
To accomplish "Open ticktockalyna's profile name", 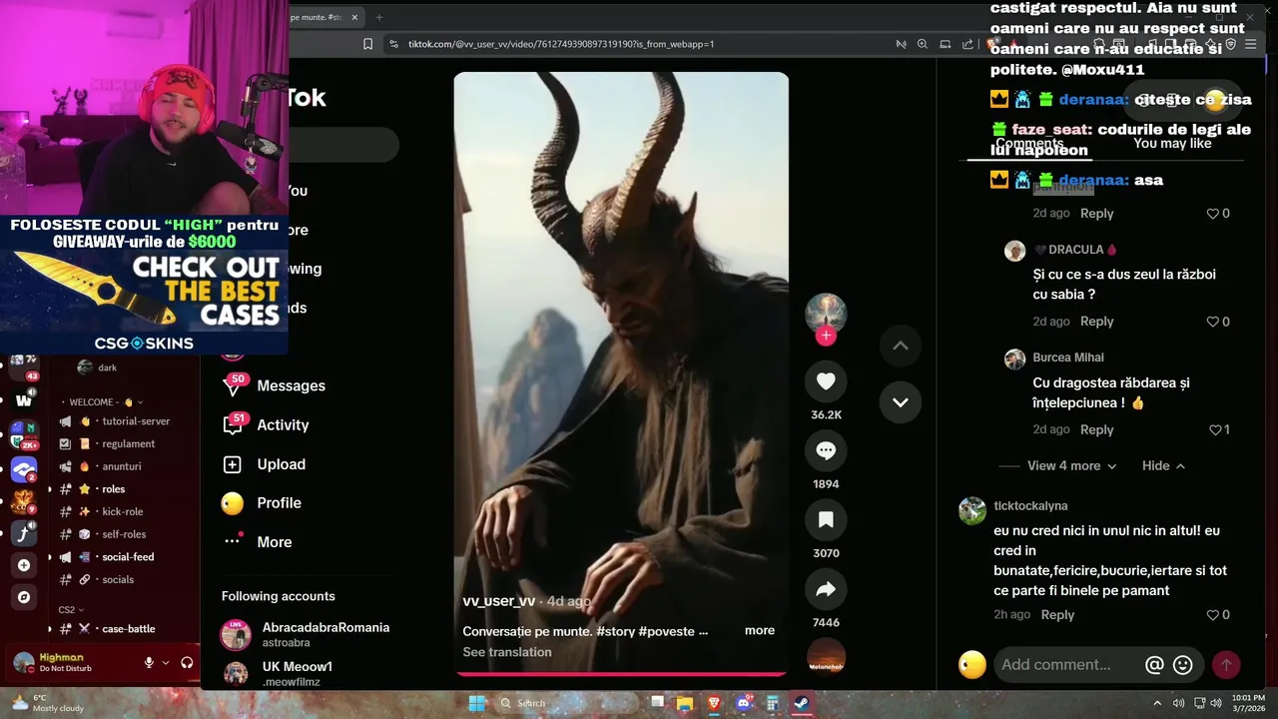I will 1030,506.
